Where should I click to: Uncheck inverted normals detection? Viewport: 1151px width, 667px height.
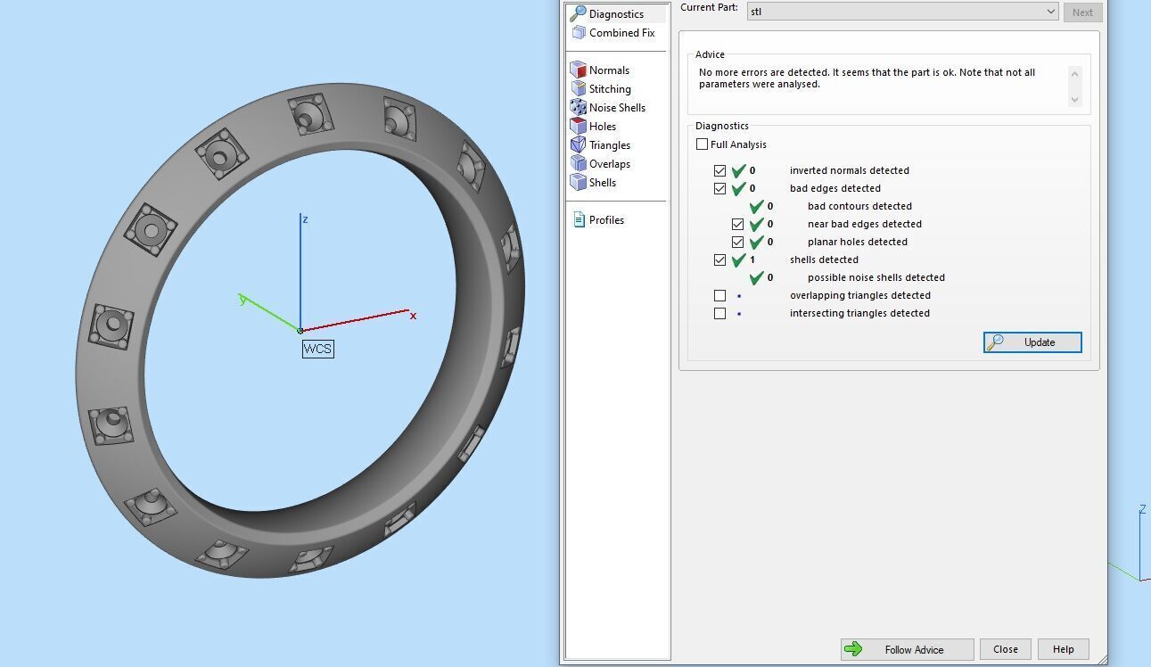tap(720, 170)
